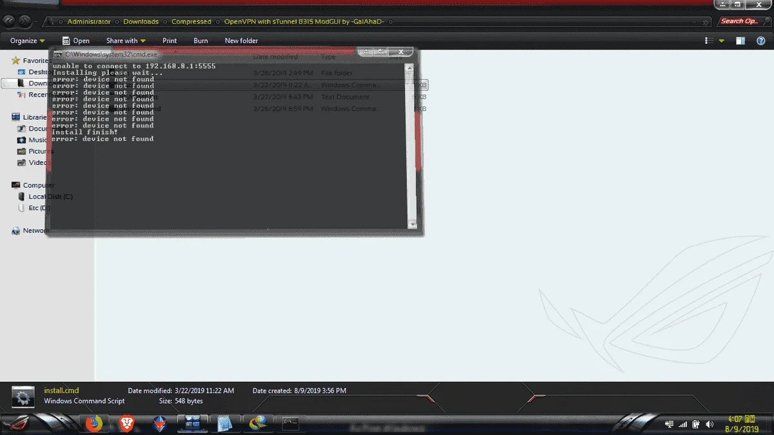Switch to the Explorer window taskbar icon

(192, 423)
